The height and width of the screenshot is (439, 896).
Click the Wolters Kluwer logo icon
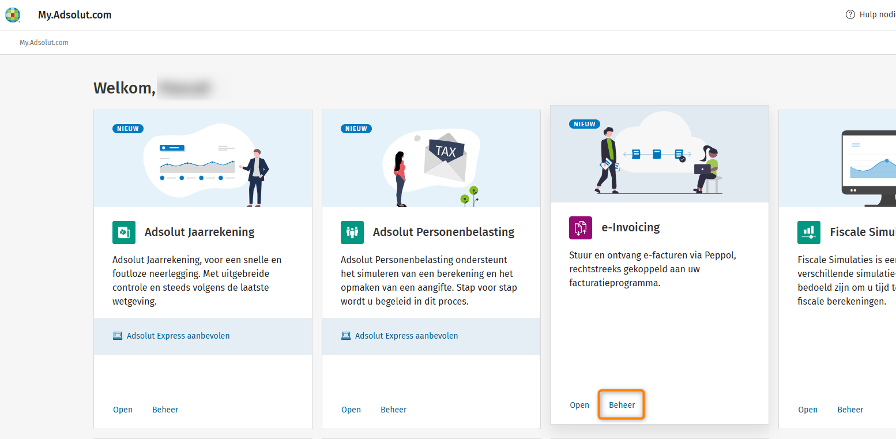13,15
